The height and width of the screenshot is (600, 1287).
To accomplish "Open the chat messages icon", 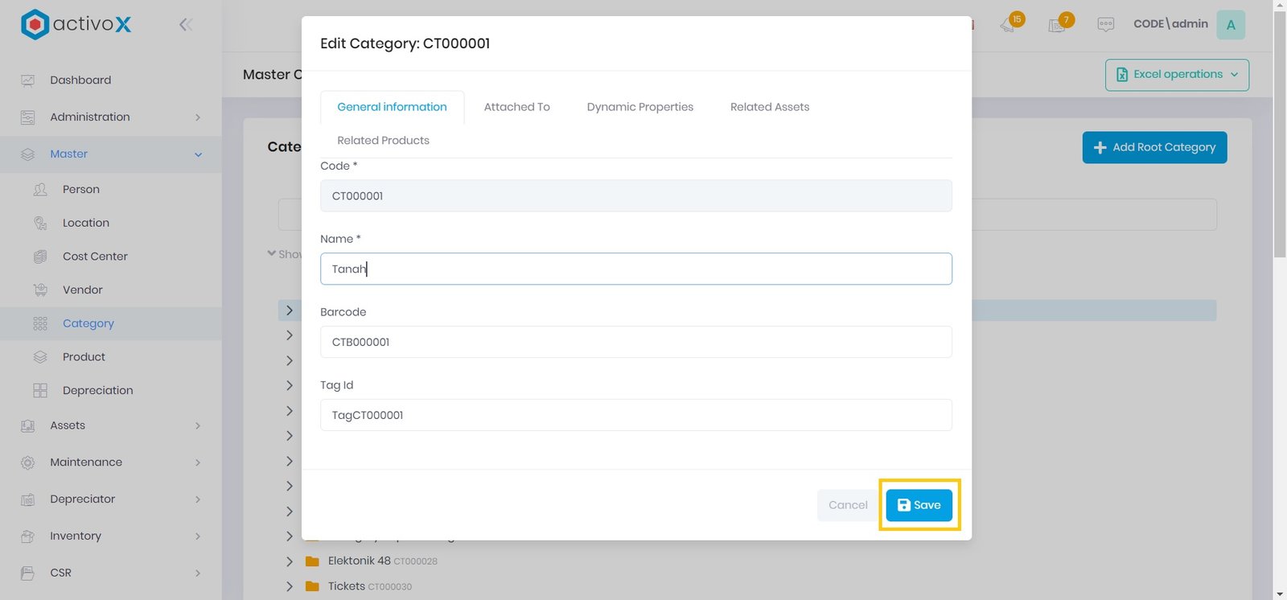I will [x=1106, y=25].
